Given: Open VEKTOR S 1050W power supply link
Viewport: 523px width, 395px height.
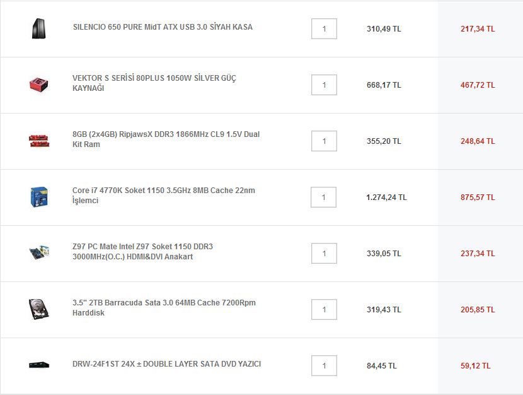Looking at the screenshot, I should [154, 83].
